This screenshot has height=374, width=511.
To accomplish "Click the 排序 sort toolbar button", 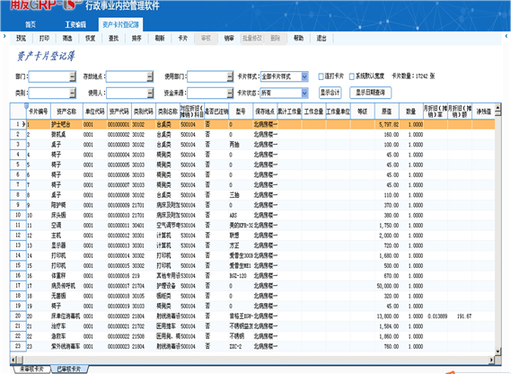I will pyautogui.click(x=137, y=39).
